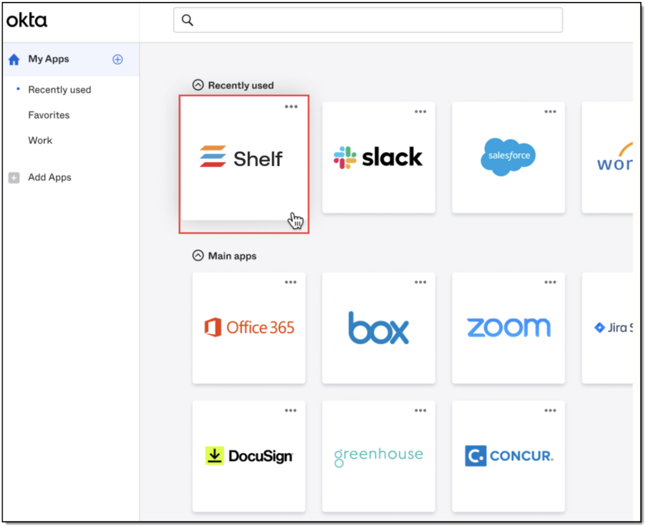
Task: Select My Apps in the sidebar
Action: (71, 59)
